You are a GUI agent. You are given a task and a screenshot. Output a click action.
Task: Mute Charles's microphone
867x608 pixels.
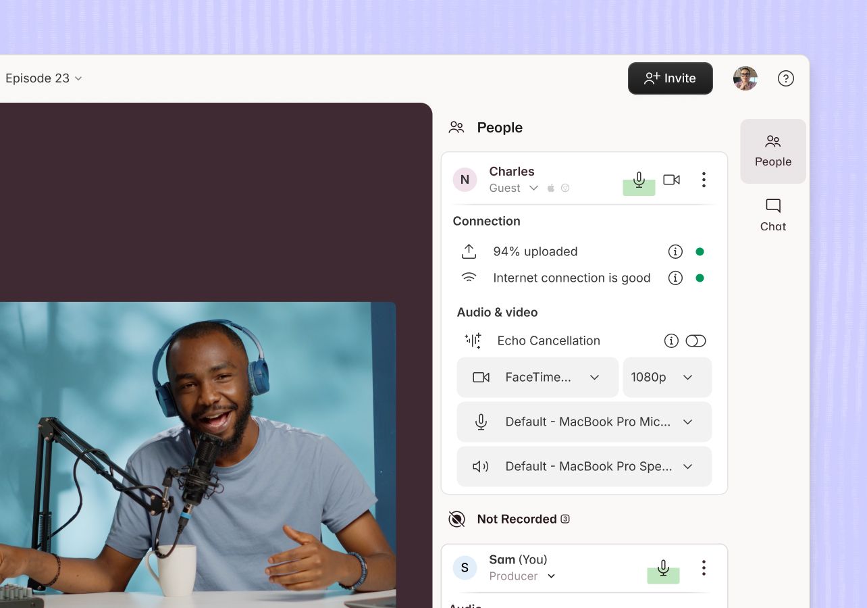point(639,180)
